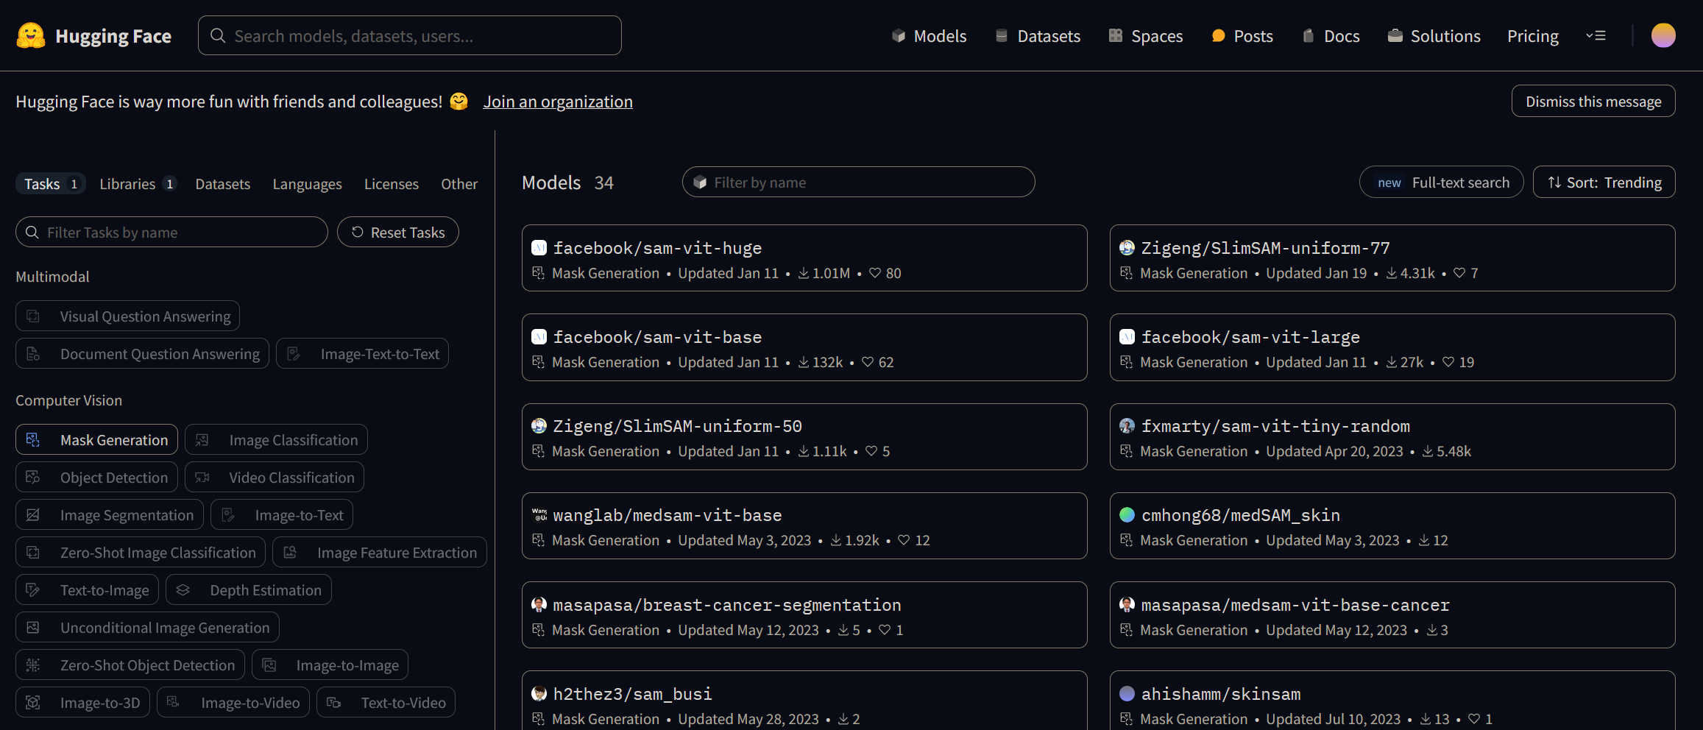Switch to the Libraries filter tab
The height and width of the screenshot is (730, 1703).
(138, 184)
